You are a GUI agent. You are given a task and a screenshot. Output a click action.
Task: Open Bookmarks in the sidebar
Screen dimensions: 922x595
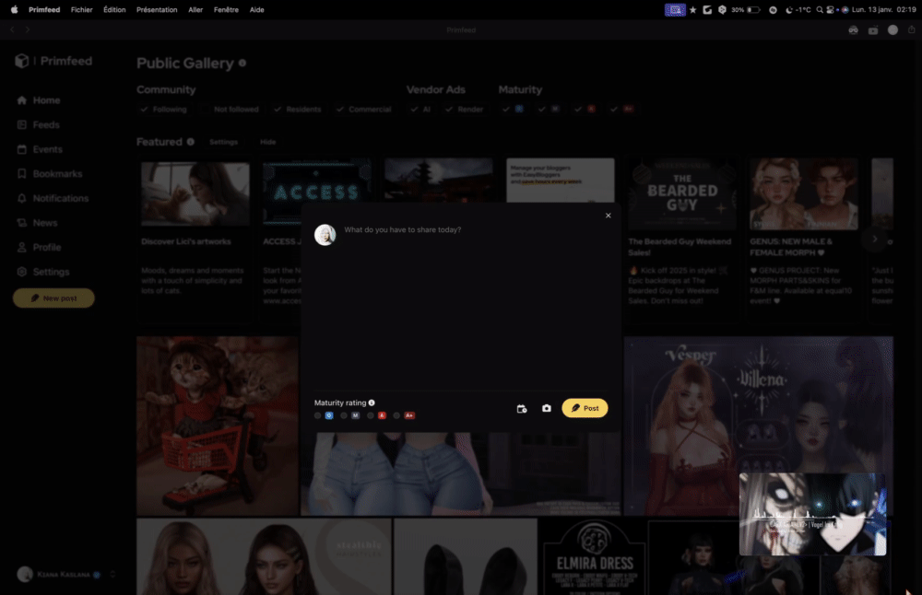50,174
